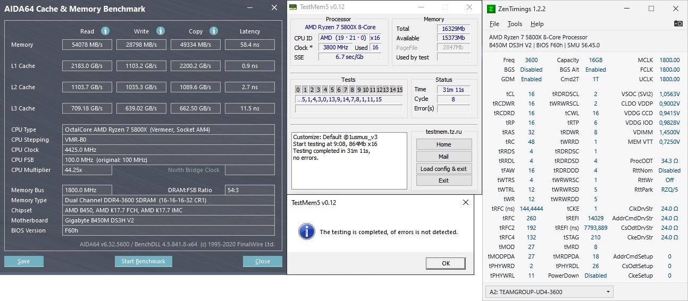Click ZenTimings VDIMM value 1,4500V
688x301 pixels.
click(x=669, y=132)
